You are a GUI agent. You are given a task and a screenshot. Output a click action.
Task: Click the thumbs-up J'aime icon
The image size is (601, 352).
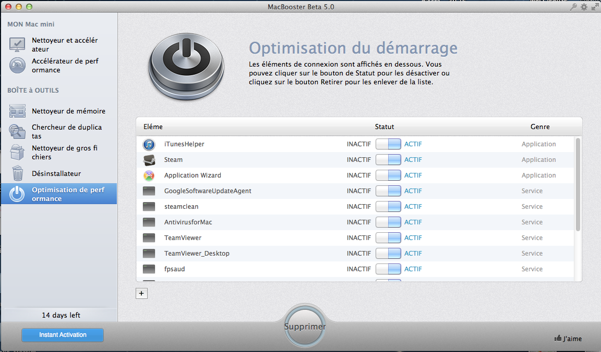click(558, 338)
